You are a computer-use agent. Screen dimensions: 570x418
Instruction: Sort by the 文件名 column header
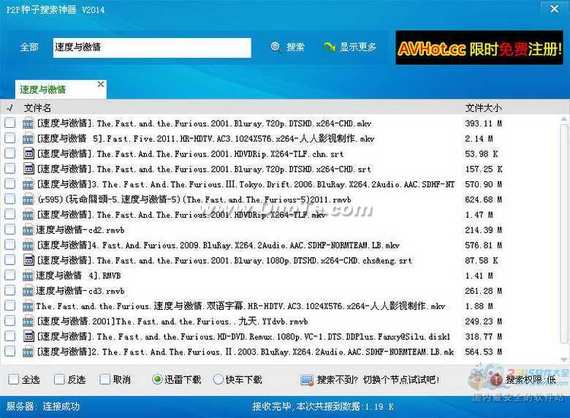coord(37,108)
